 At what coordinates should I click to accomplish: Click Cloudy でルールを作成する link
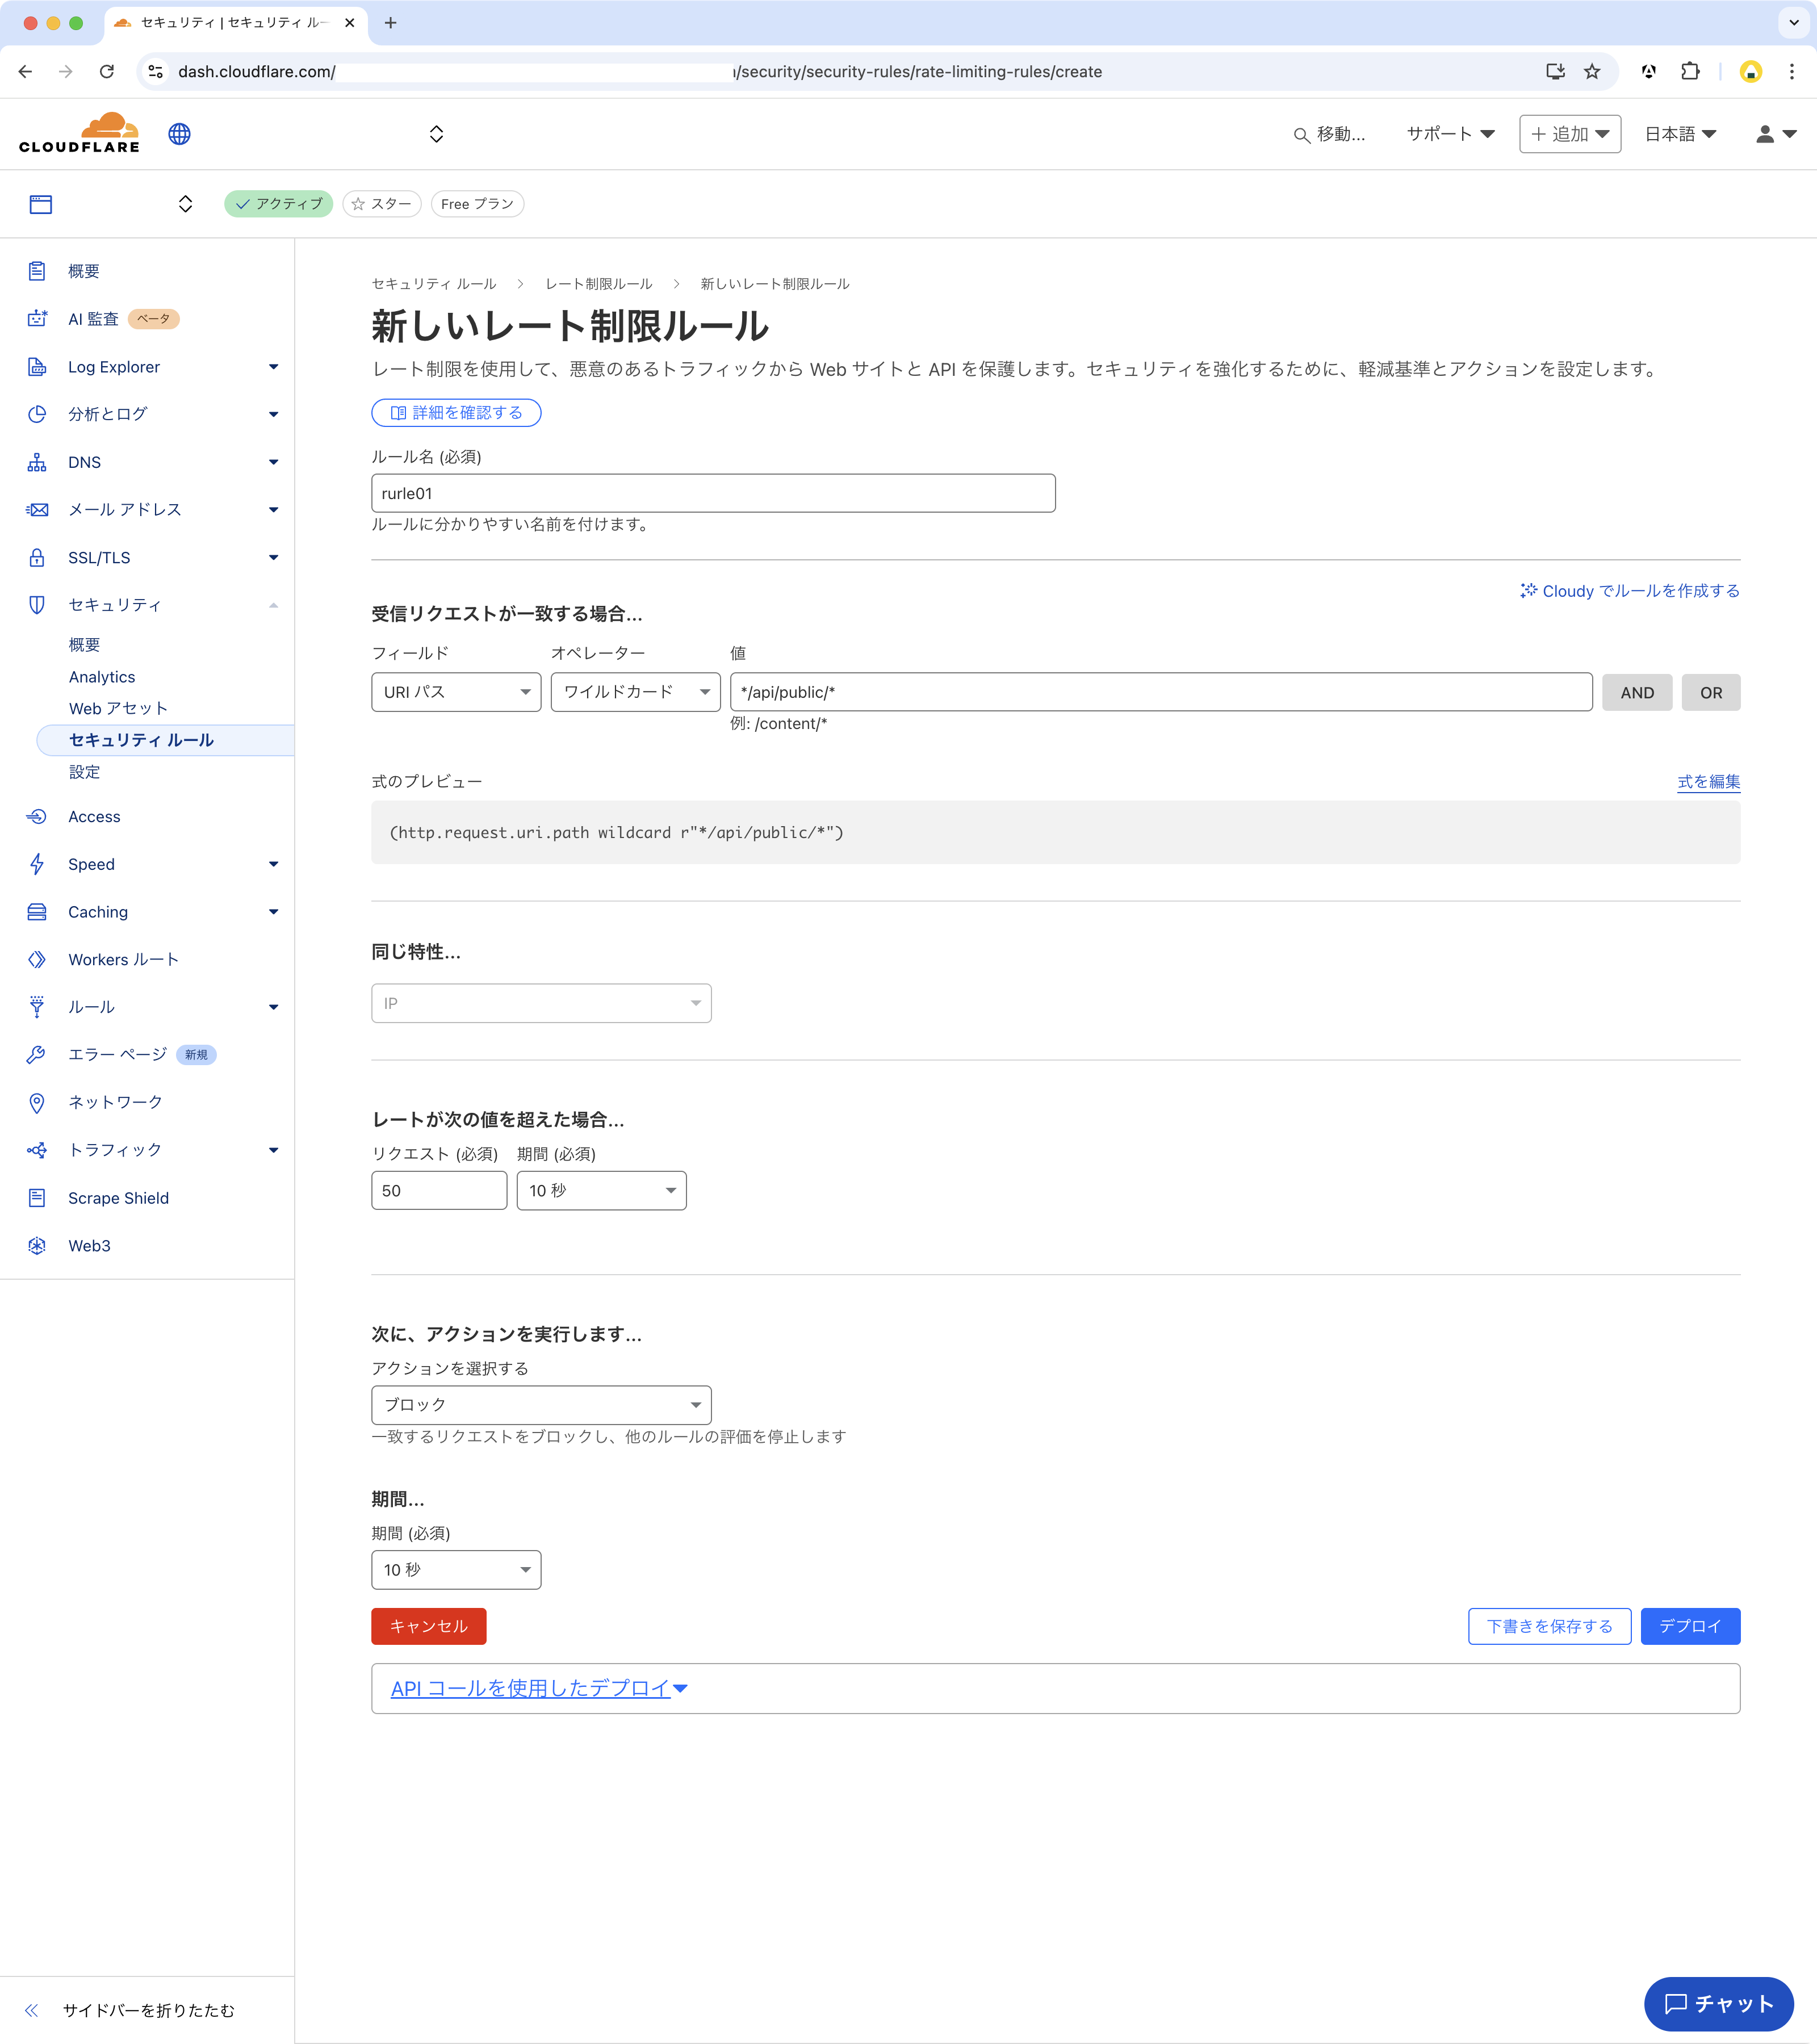click(x=1630, y=591)
